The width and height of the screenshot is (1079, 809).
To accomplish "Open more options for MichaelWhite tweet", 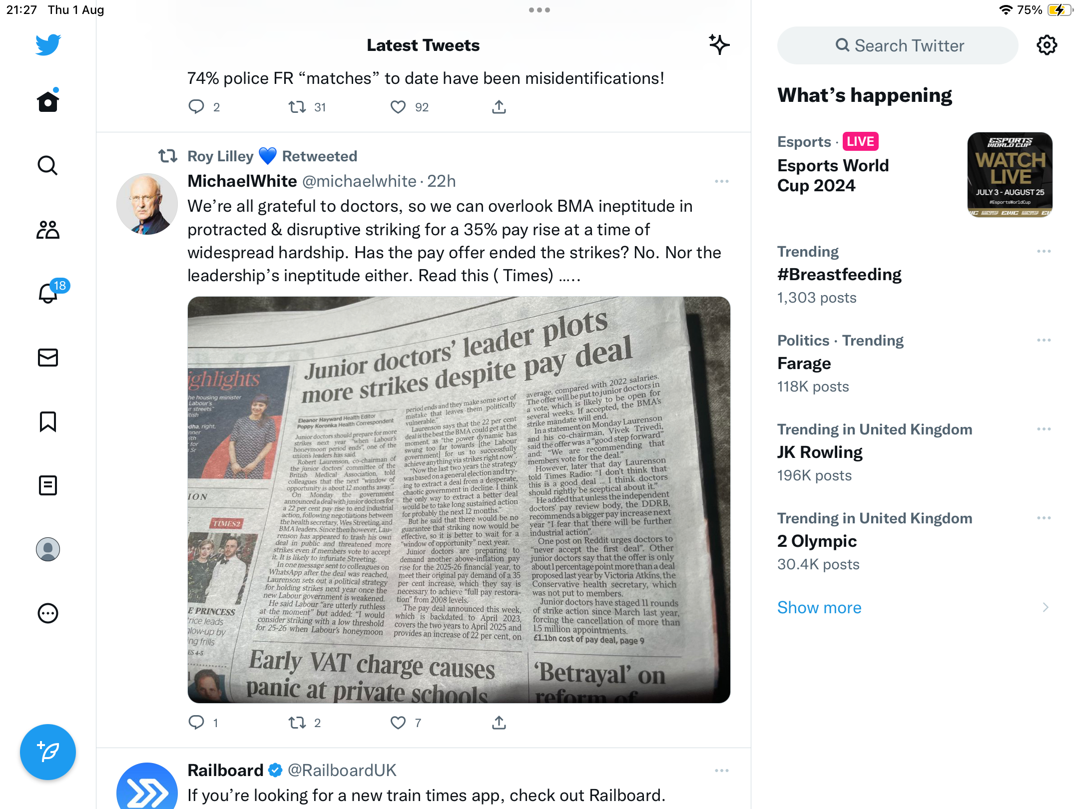I will coord(722,181).
